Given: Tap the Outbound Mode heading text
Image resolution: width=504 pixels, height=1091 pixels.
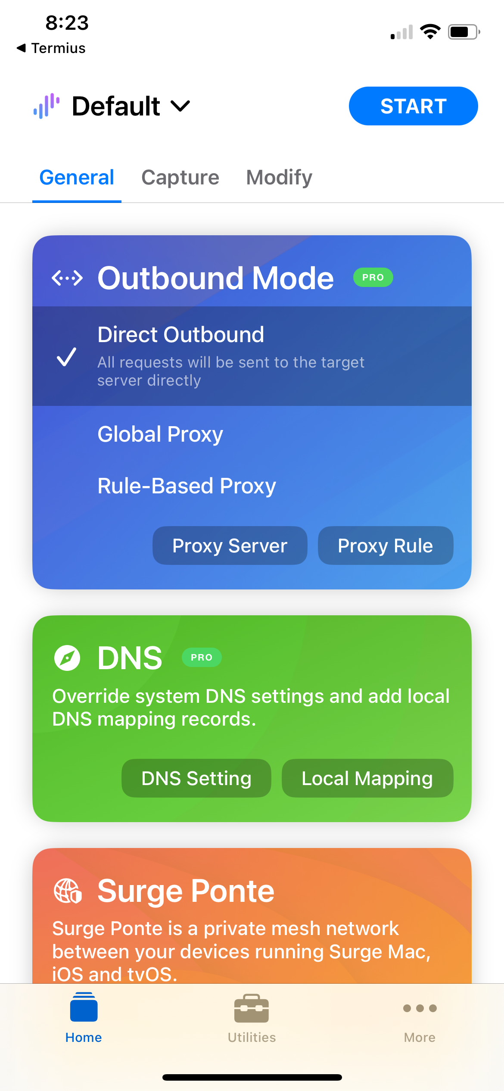Looking at the screenshot, I should pyautogui.click(x=215, y=278).
